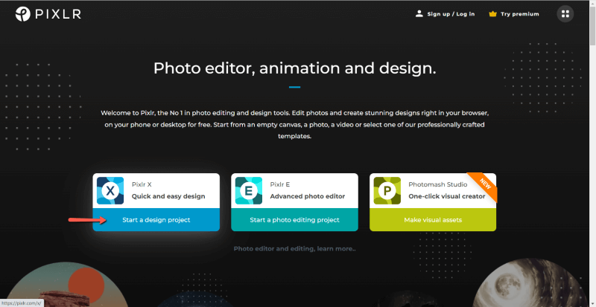Click the 'Advanced photo editor' text
Image resolution: width=596 pixels, height=307 pixels.
[308, 196]
